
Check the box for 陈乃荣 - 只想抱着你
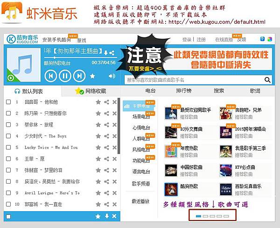(8, 113)
